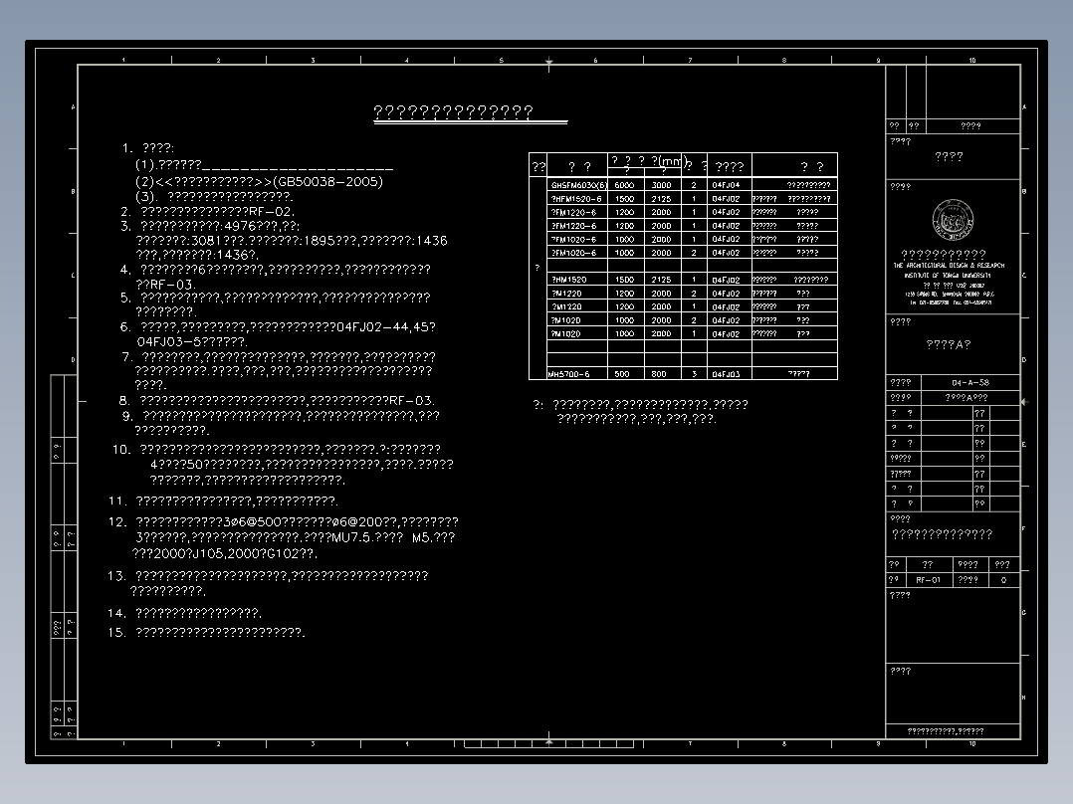Image resolution: width=1073 pixels, height=804 pixels.
Task: Select the revision value 0 beside RF-01
Action: point(1004,579)
